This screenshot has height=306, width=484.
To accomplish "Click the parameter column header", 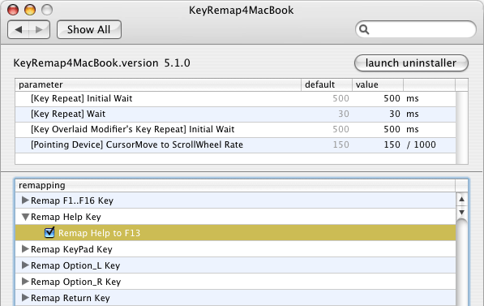I will (x=158, y=84).
